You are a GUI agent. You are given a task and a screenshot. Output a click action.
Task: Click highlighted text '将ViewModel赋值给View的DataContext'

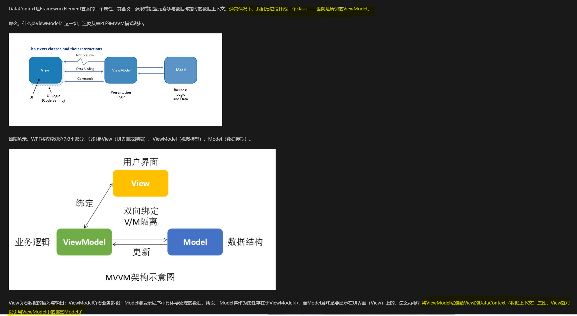click(x=464, y=303)
